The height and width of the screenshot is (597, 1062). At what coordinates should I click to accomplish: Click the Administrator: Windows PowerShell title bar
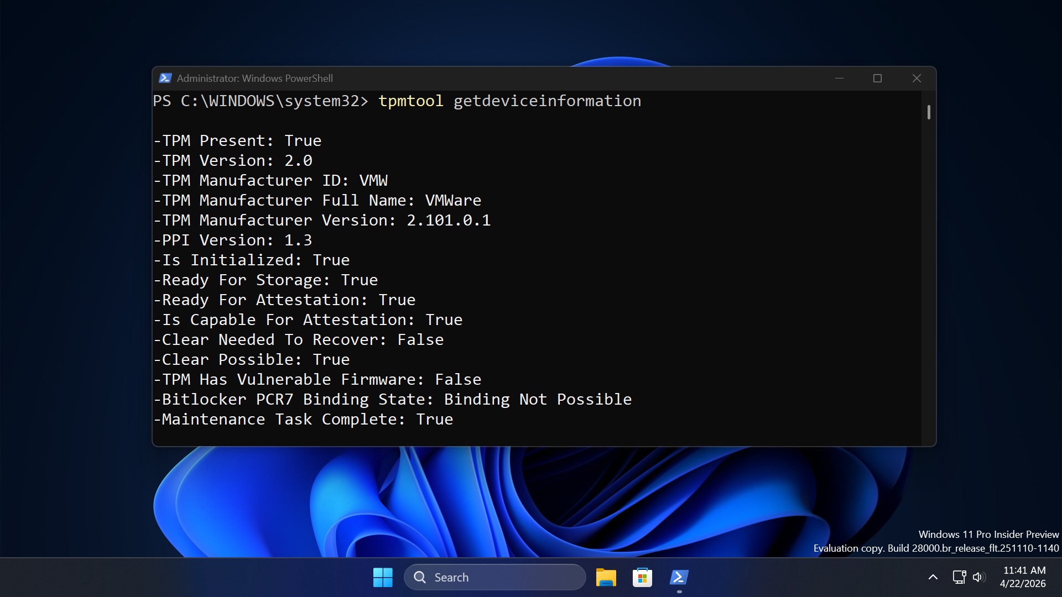pos(254,78)
